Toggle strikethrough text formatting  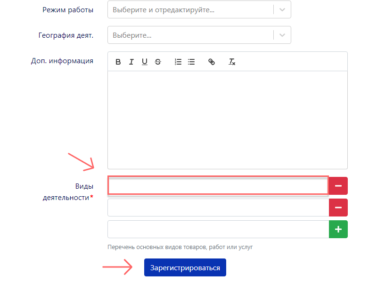(158, 62)
